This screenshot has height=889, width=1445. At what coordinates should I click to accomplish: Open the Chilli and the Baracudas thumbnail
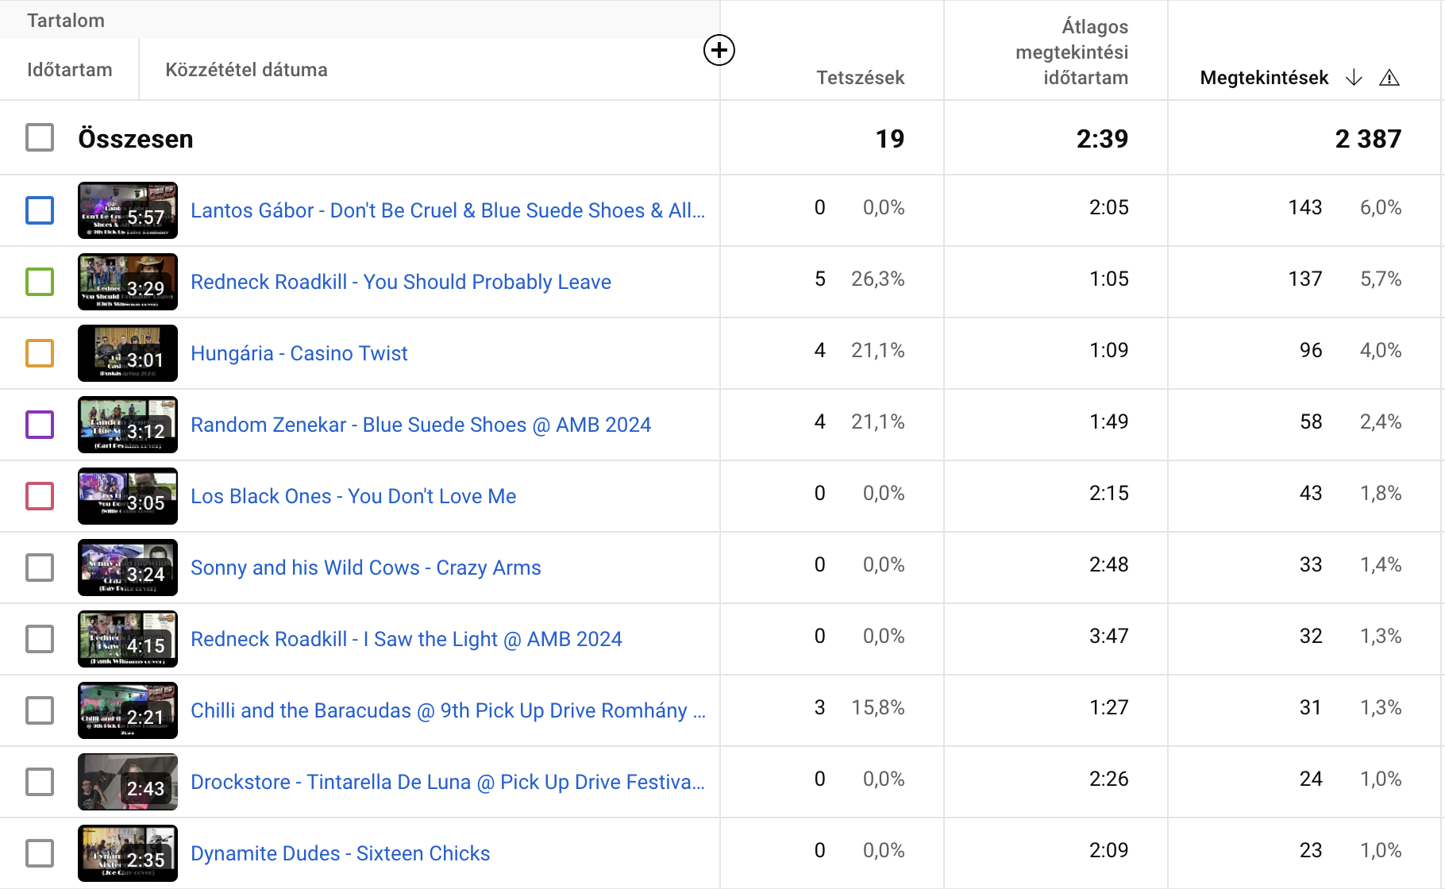click(x=128, y=710)
